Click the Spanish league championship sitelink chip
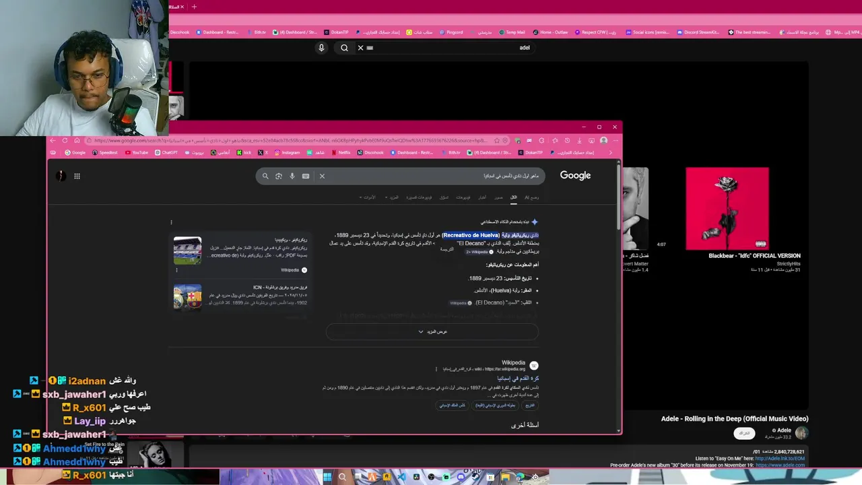862x485 pixels. point(495,406)
